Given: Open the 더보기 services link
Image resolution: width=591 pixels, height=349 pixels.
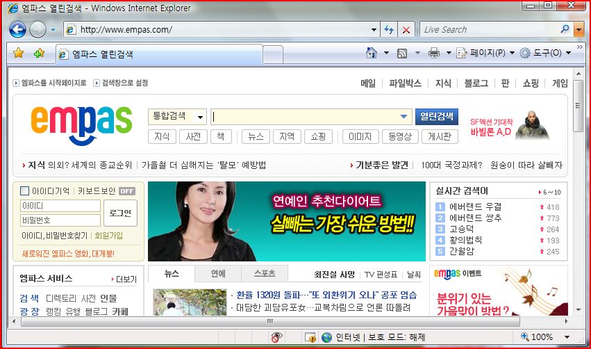Looking at the screenshot, I should tap(124, 279).
